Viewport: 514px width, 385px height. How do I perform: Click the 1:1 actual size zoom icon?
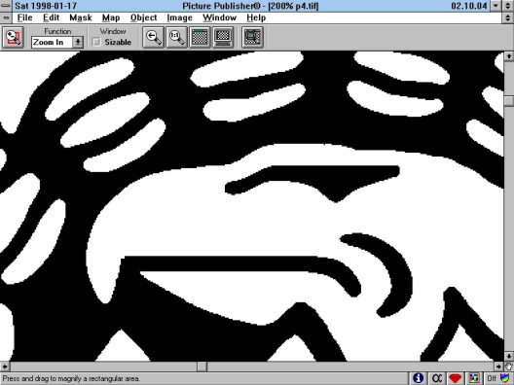pyautogui.click(x=177, y=37)
